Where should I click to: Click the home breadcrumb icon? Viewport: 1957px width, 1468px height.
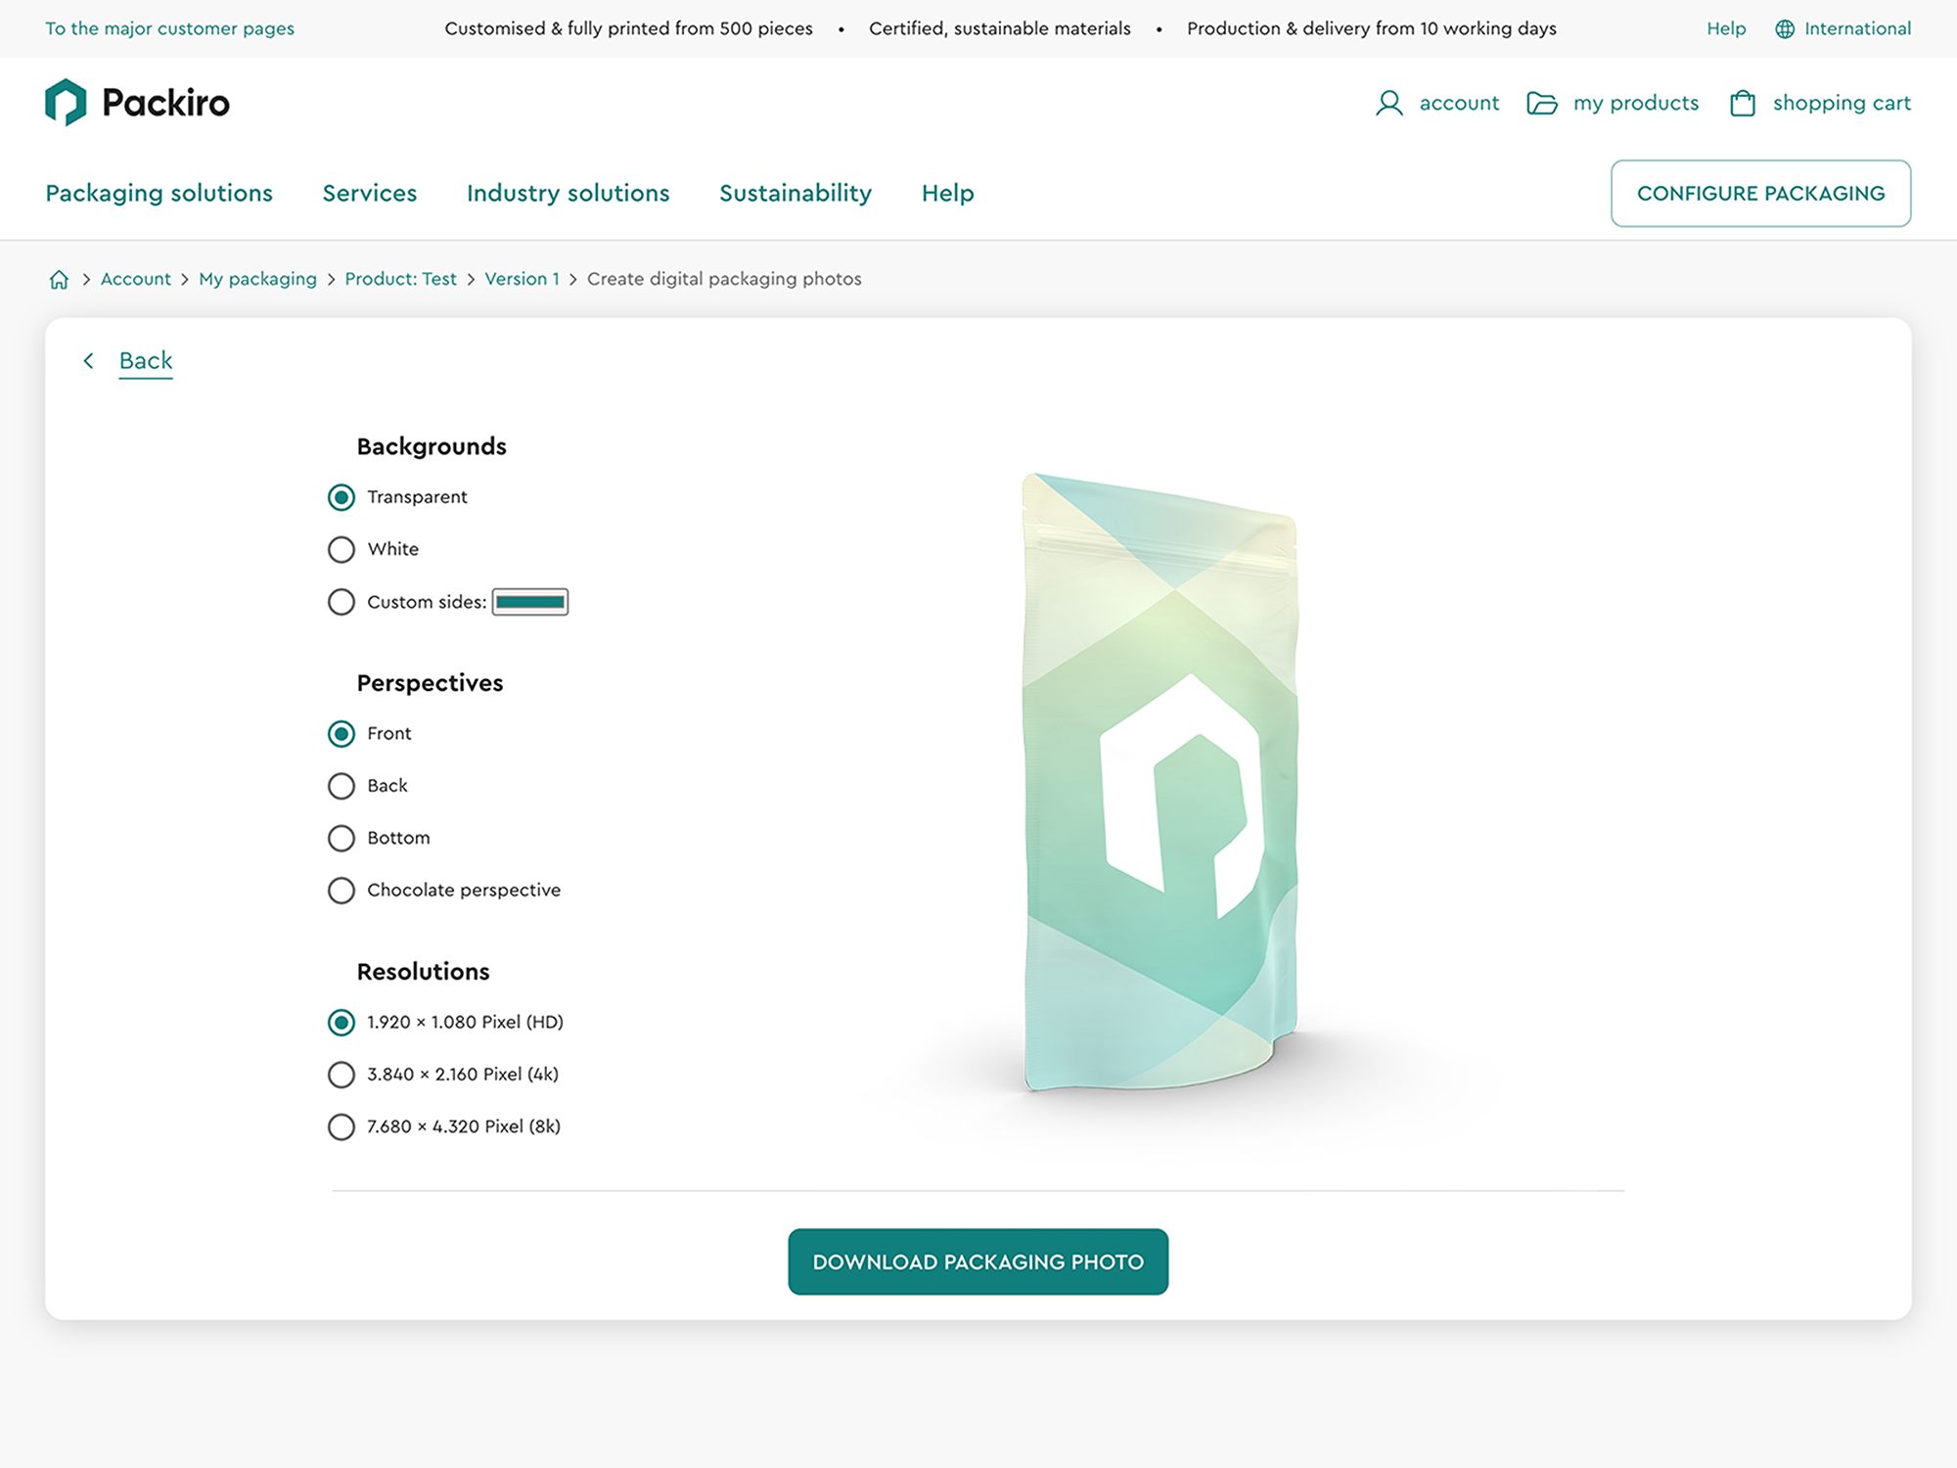(59, 280)
